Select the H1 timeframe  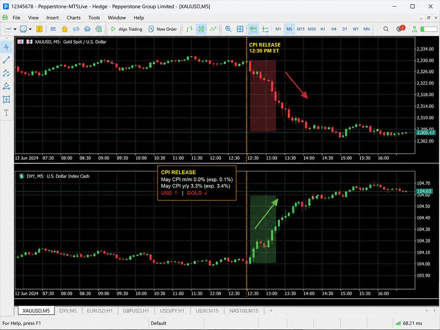click(x=323, y=29)
